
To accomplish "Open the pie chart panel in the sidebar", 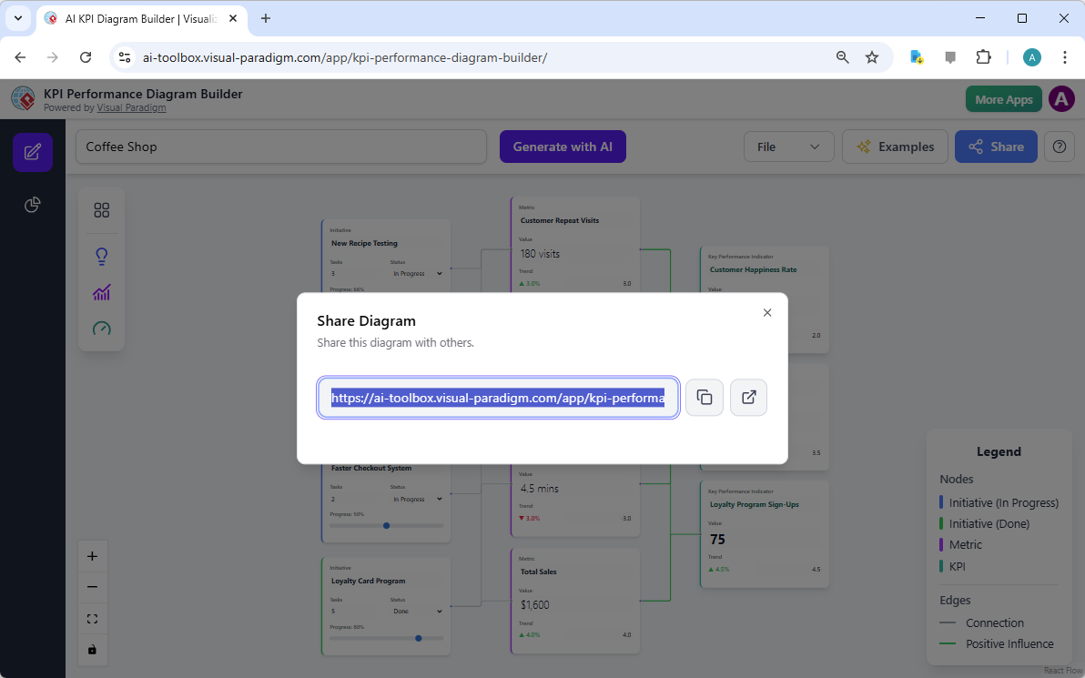I will coord(32,205).
